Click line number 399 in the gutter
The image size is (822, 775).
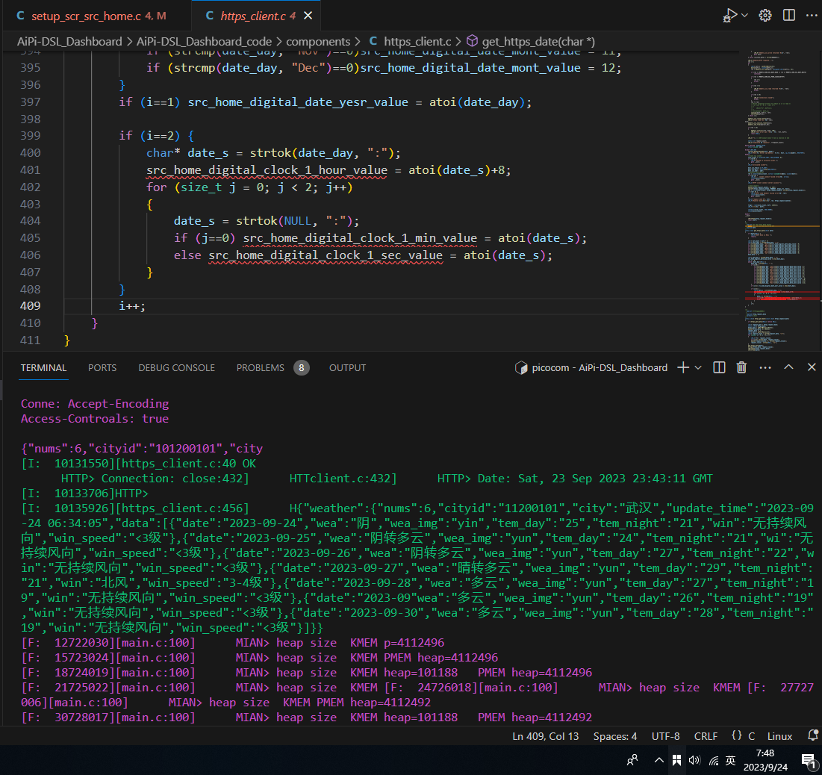[x=30, y=136]
